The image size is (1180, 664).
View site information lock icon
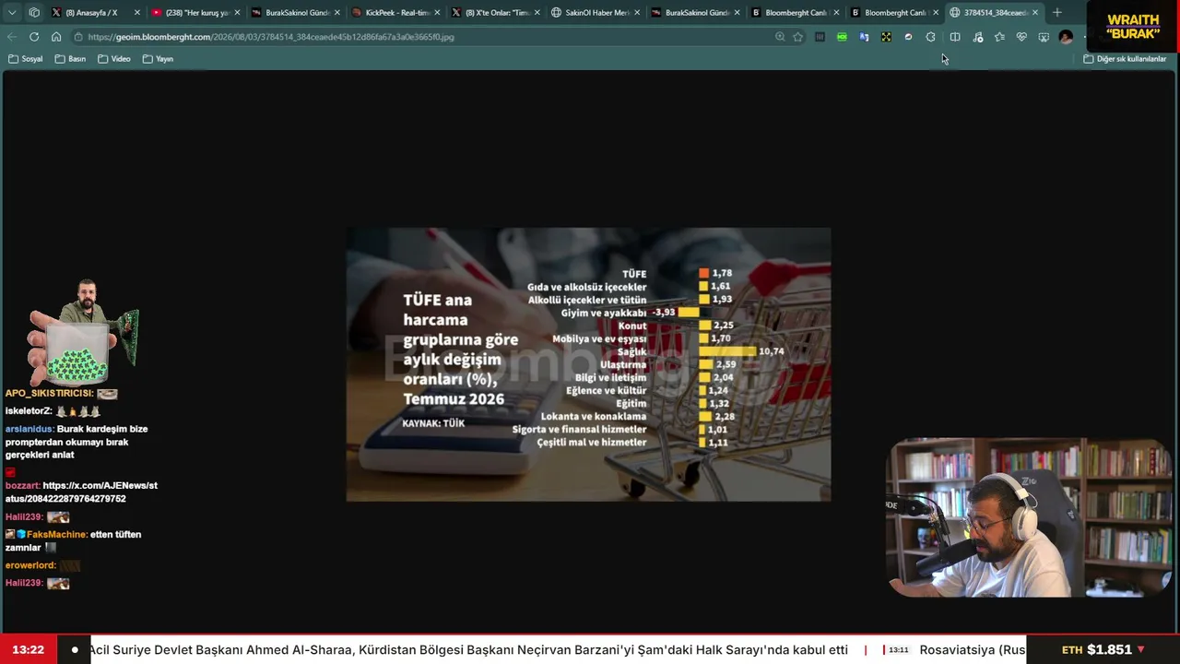tap(79, 37)
